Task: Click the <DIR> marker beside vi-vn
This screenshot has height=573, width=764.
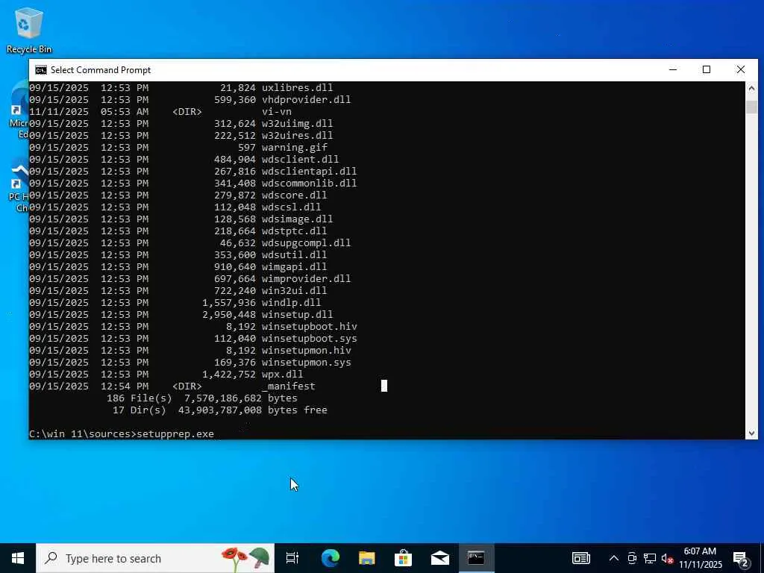Action: tap(187, 112)
